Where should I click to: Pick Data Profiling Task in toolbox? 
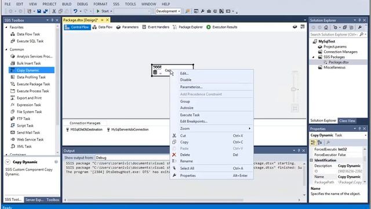click(x=31, y=77)
